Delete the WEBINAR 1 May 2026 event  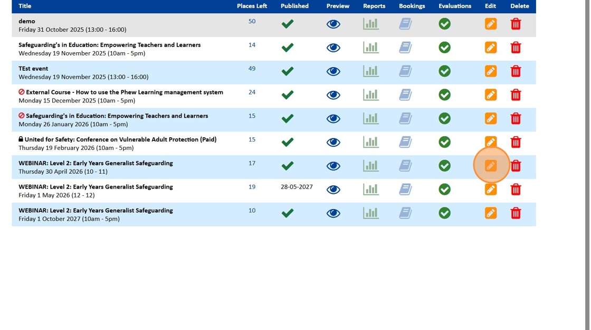[x=516, y=190]
